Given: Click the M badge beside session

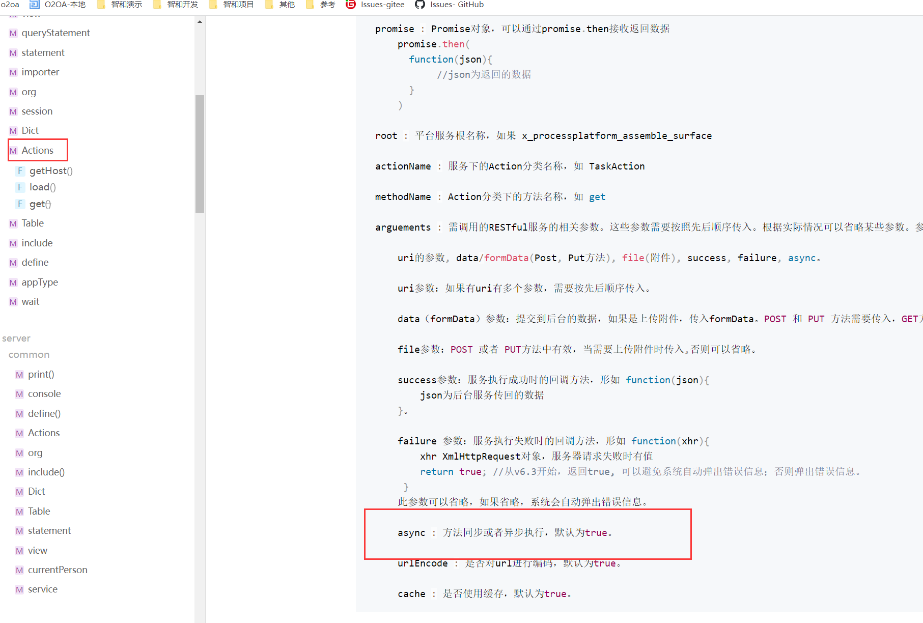Looking at the screenshot, I should 13,112.
